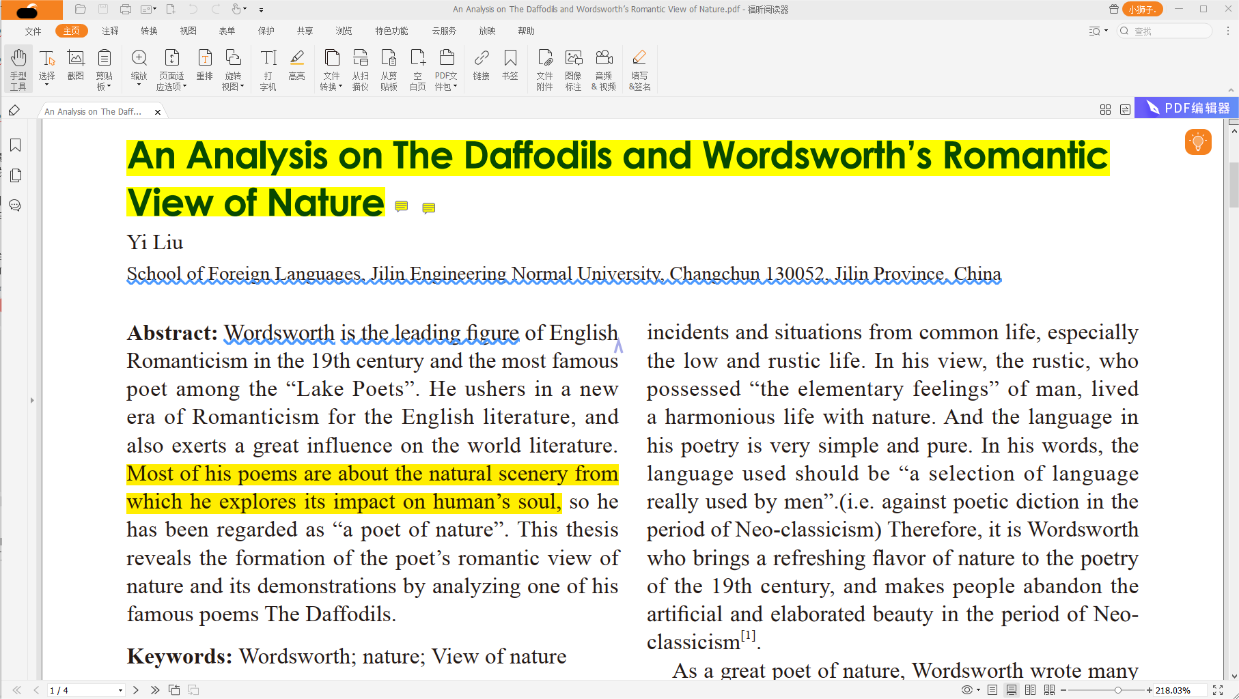Click the Reflow (重排) icon

tap(205, 66)
